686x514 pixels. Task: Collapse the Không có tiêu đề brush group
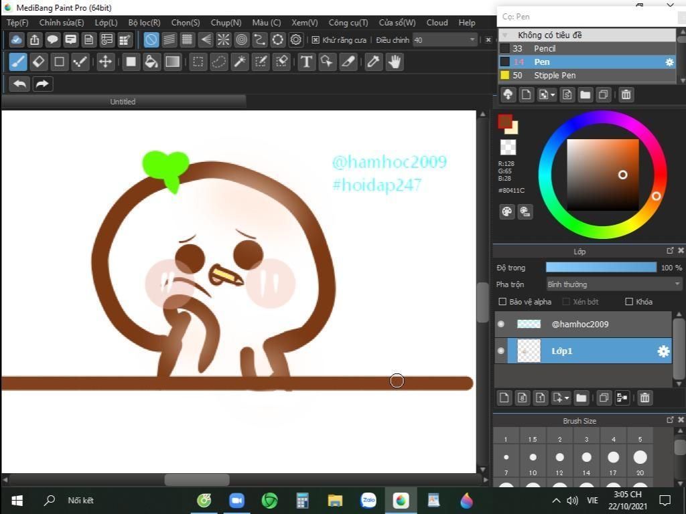coord(506,35)
